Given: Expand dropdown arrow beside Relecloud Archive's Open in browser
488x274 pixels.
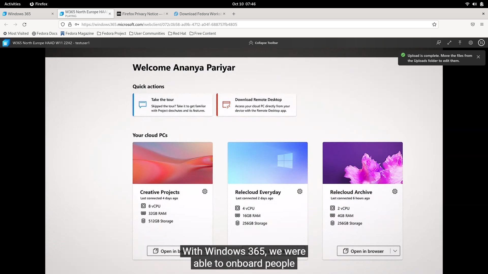Looking at the screenshot, I should 395,251.
